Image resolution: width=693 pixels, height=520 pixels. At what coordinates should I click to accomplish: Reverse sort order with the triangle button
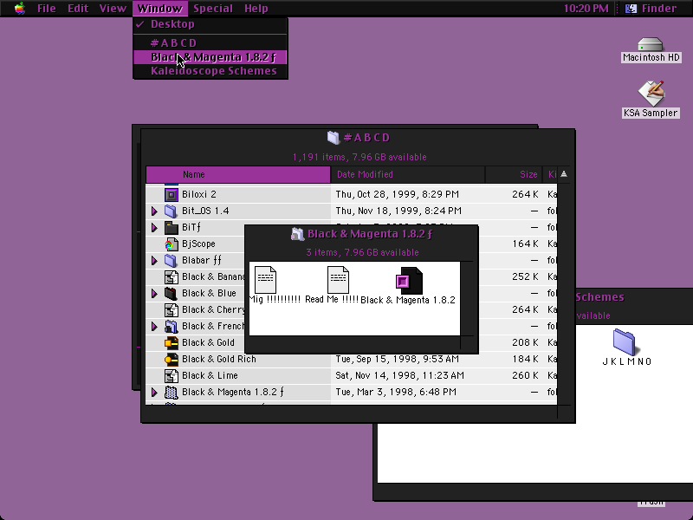564,175
